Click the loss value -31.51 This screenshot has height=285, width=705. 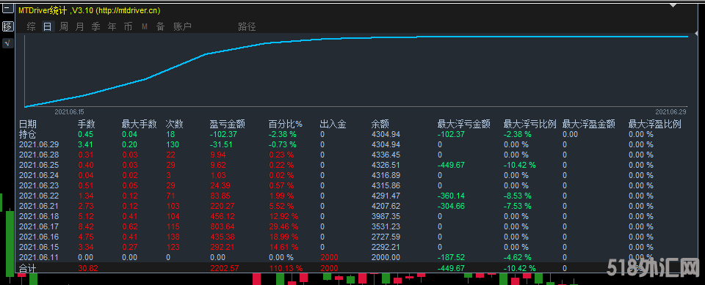(x=222, y=144)
